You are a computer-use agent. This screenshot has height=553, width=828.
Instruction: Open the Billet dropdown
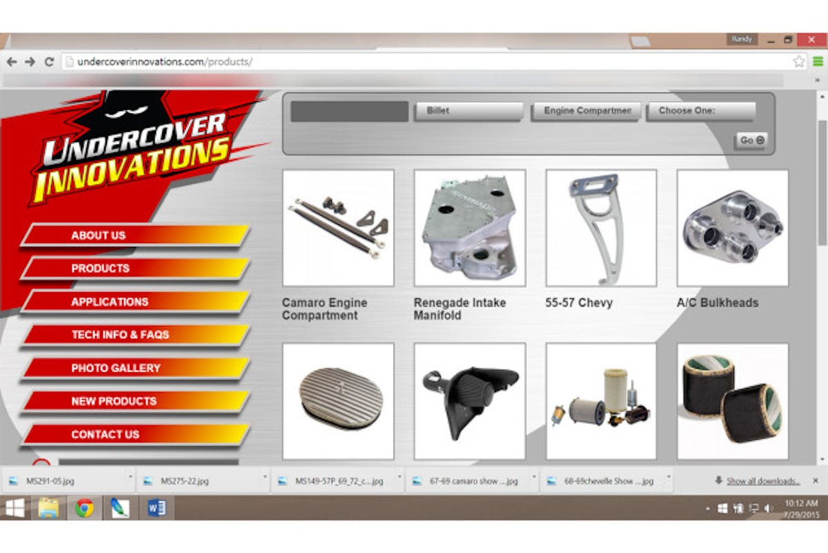click(468, 109)
